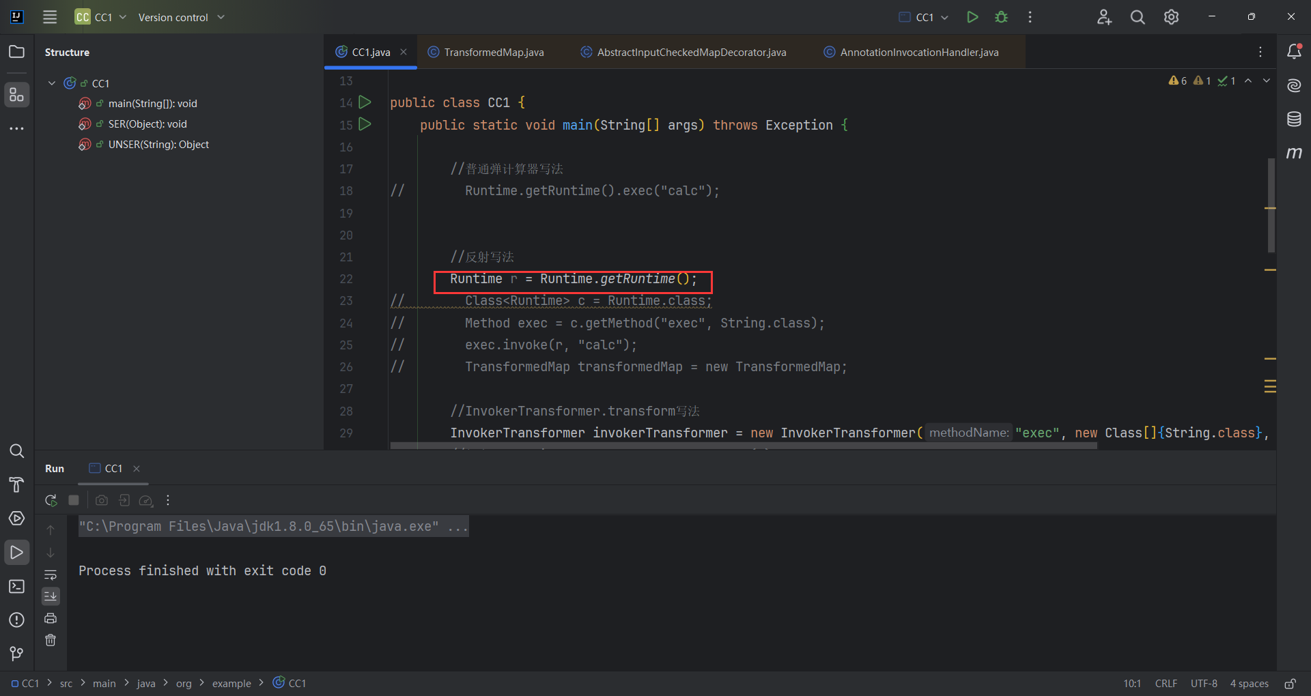Switch to the TransformedMap.java tab
The width and height of the screenshot is (1311, 696).
[x=485, y=52]
